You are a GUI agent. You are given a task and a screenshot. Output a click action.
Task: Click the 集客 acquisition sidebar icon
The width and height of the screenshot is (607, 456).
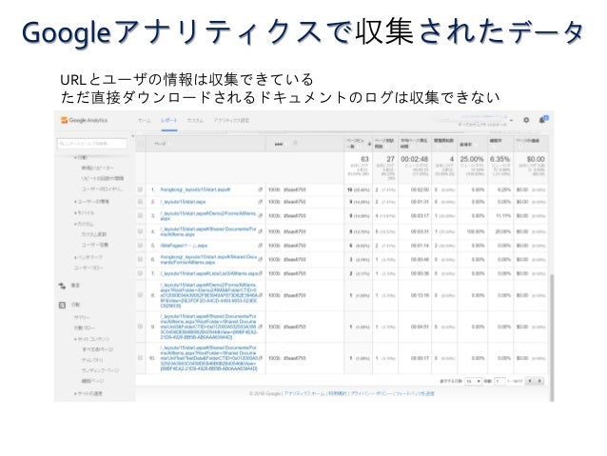click(x=62, y=286)
